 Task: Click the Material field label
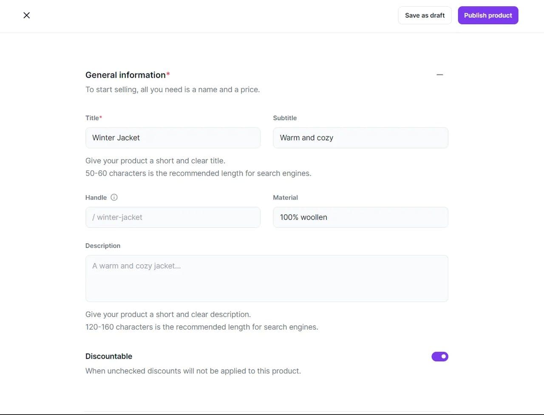[x=285, y=198]
